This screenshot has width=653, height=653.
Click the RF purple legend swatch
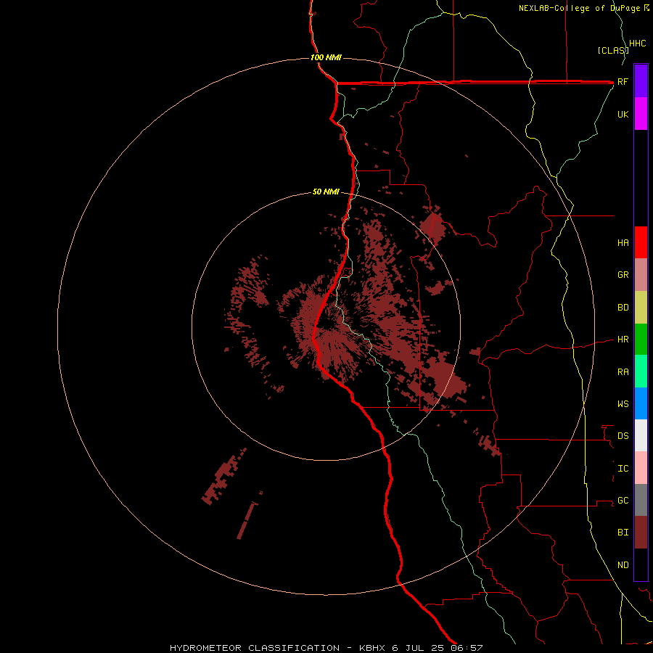(641, 81)
